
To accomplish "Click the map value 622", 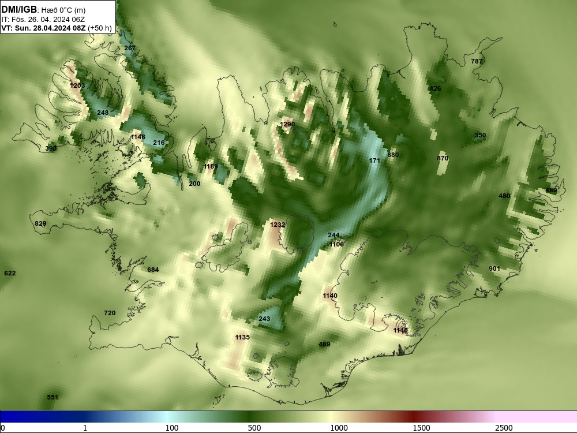I will coord(10,273).
